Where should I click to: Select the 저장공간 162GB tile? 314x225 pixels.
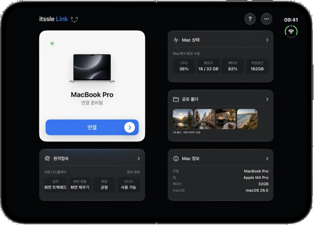click(x=257, y=66)
